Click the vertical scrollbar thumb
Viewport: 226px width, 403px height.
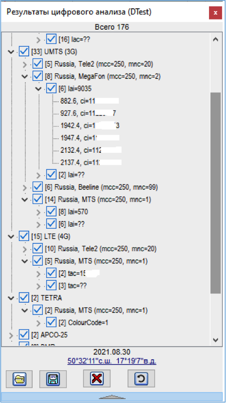click(x=215, y=193)
